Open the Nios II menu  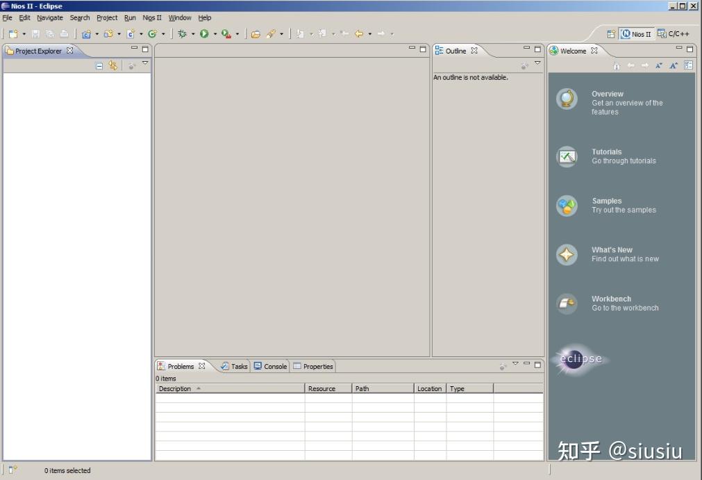pos(152,18)
